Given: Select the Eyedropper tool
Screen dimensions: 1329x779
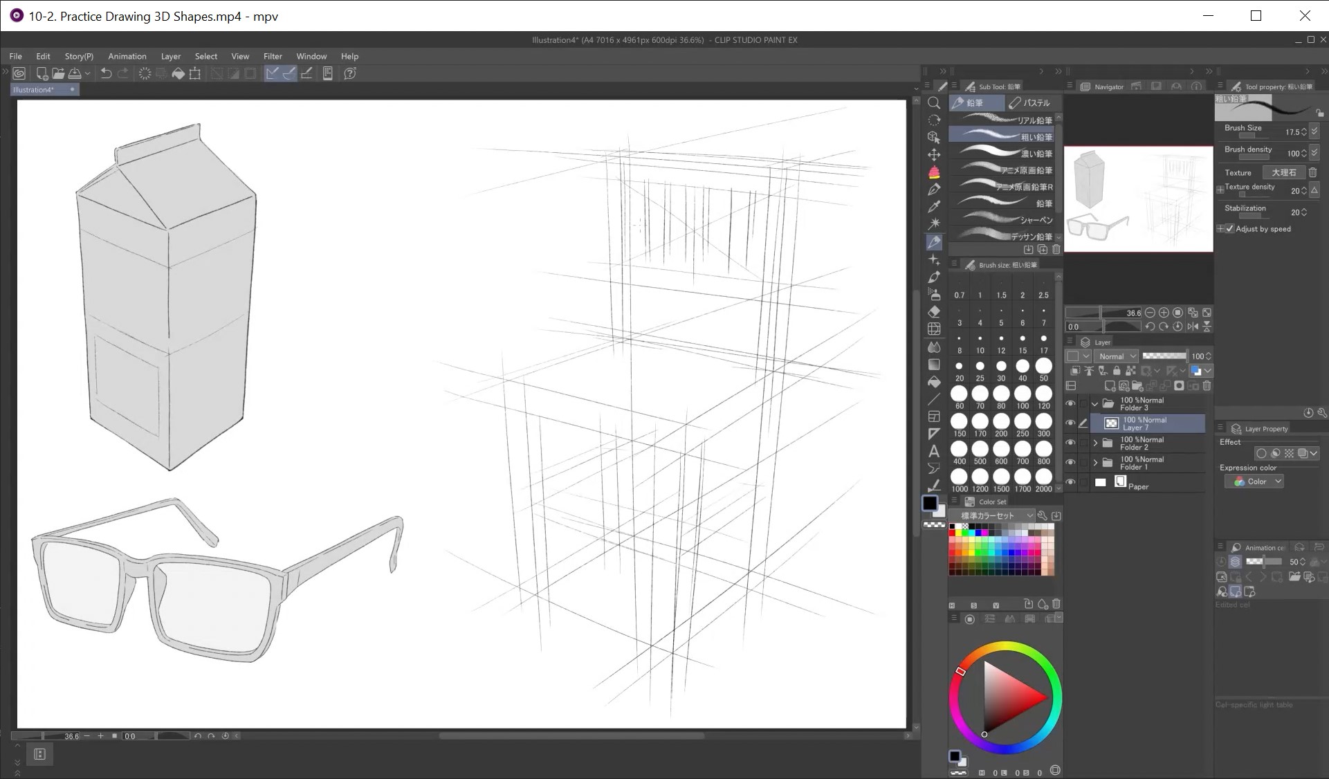Looking at the screenshot, I should tap(934, 207).
